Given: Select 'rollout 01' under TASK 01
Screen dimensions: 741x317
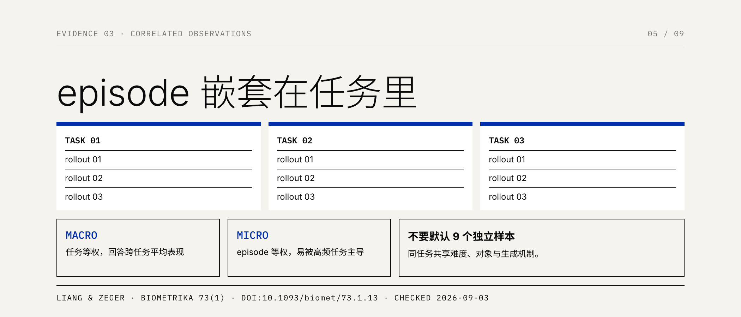Looking at the screenshot, I should (x=83, y=160).
